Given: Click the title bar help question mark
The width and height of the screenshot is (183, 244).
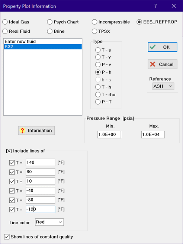Looking at the screenshot, I should (x=155, y=6).
